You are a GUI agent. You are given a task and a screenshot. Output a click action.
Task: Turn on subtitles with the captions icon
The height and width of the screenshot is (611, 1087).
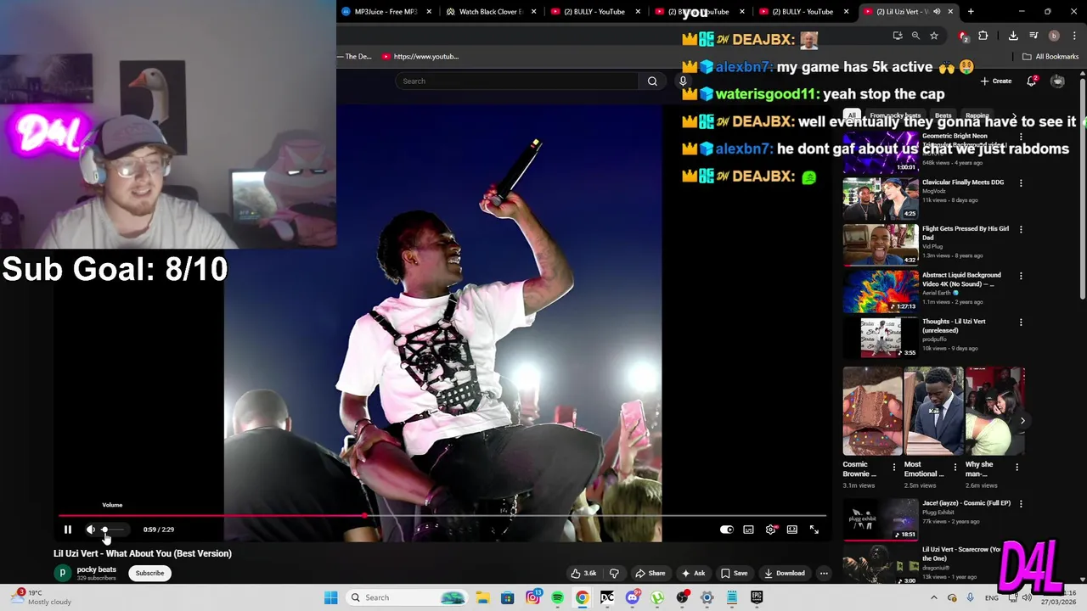point(748,530)
